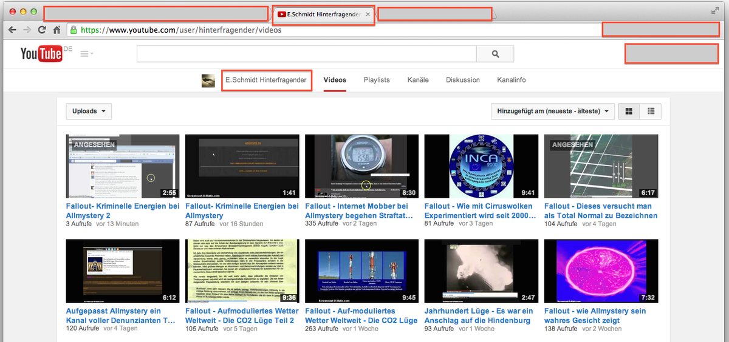Reload the page with the refresh icon

click(42, 30)
